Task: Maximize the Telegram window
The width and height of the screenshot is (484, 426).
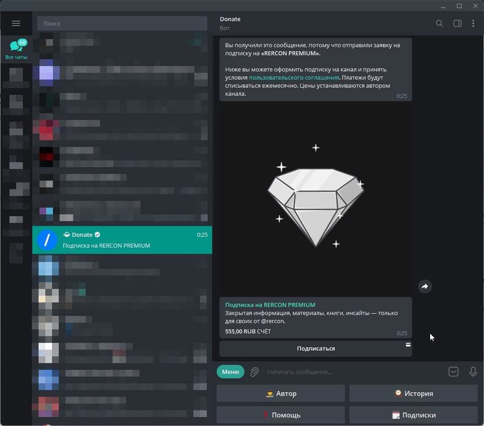Action: click(x=459, y=6)
